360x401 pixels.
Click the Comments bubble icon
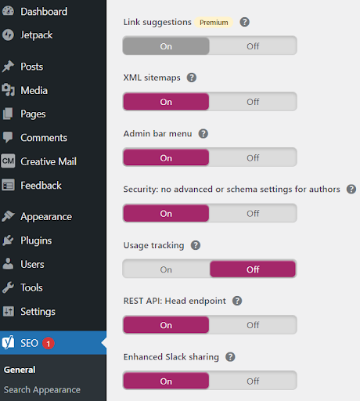(x=8, y=137)
